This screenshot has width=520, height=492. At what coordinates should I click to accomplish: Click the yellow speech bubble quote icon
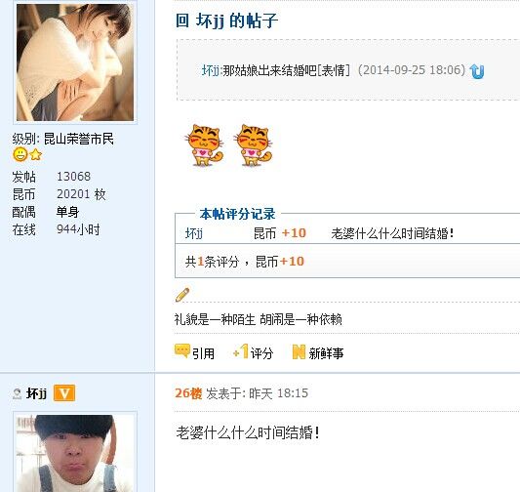coord(182,351)
